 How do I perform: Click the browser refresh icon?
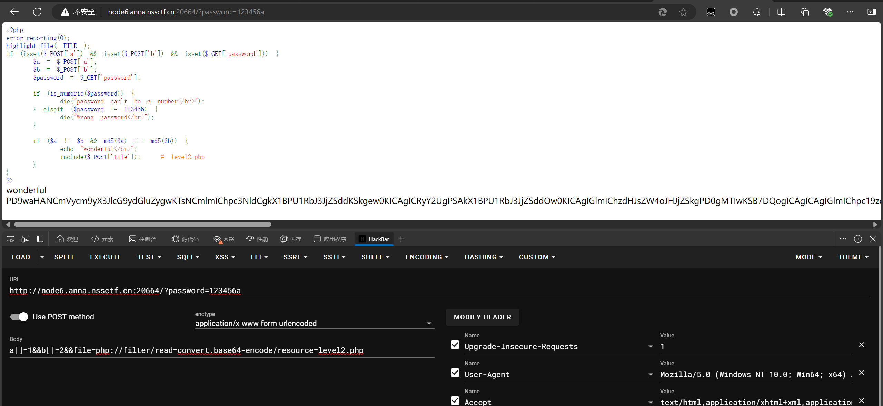(37, 12)
